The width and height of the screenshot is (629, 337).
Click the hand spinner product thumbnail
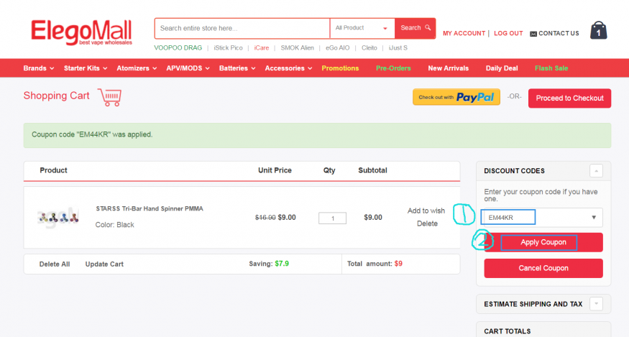click(x=58, y=218)
